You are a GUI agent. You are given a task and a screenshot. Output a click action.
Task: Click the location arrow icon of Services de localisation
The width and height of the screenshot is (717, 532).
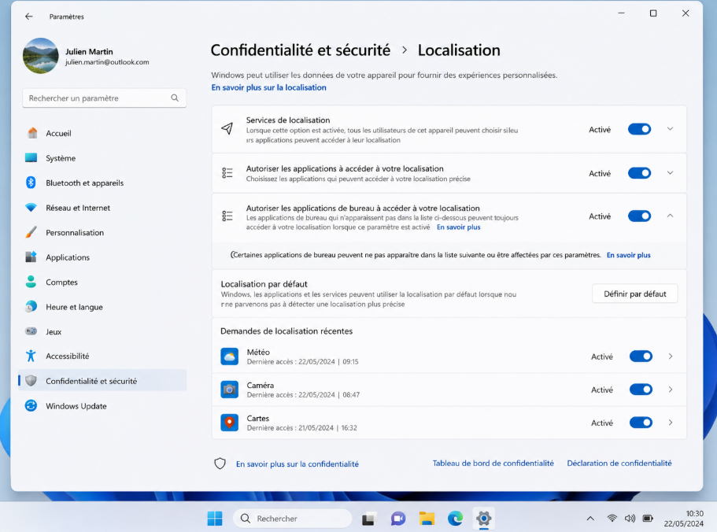(227, 129)
